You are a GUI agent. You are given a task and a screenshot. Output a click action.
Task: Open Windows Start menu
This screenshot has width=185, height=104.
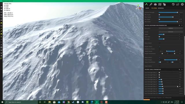pyautogui.click(x=2, y=102)
